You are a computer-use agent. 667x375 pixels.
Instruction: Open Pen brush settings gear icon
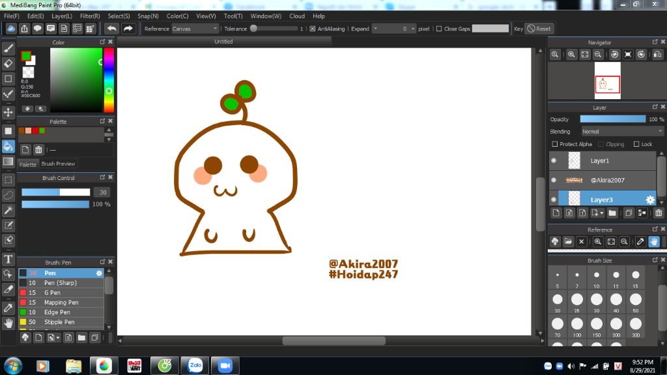(x=99, y=273)
